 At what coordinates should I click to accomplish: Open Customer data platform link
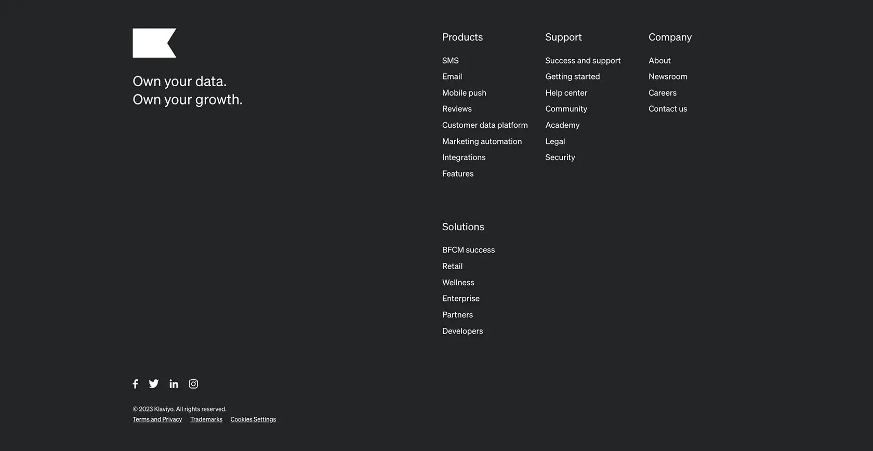(x=485, y=125)
